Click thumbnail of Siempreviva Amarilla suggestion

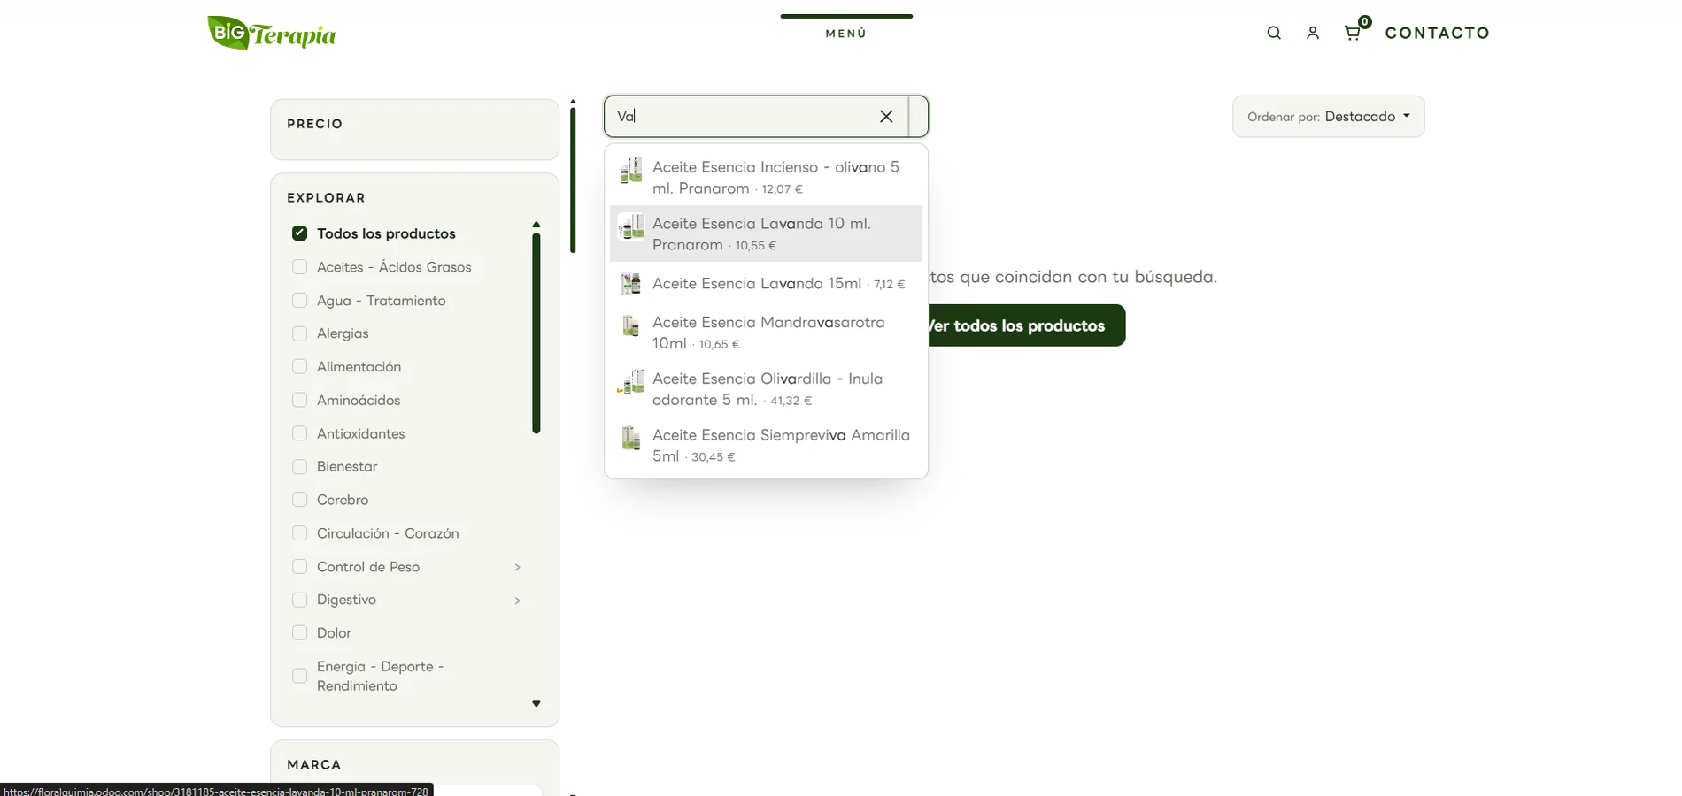tap(631, 438)
